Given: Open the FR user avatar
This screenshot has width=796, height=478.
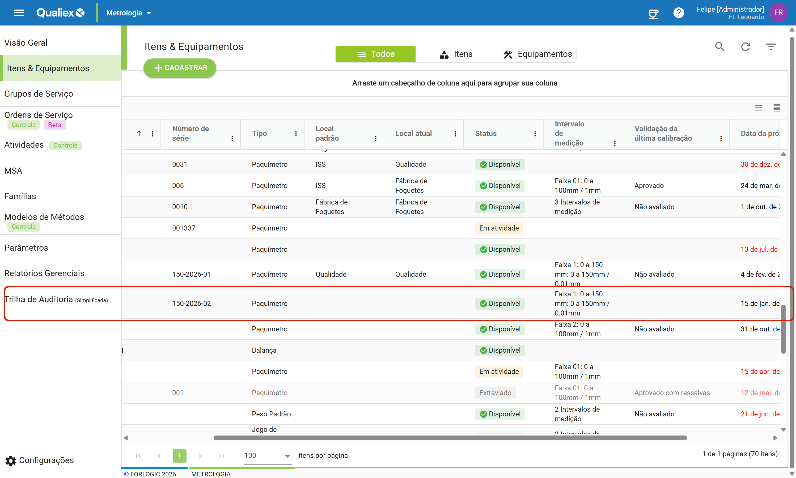Looking at the screenshot, I should click(778, 13).
